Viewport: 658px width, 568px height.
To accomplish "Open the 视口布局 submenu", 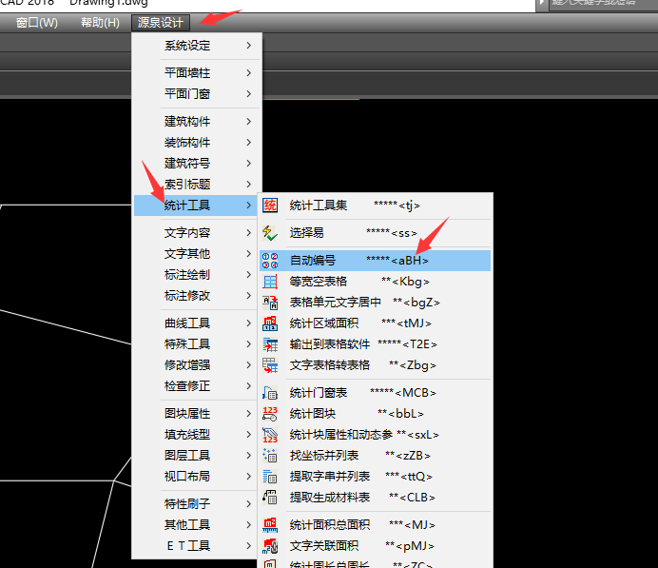I will 196,477.
